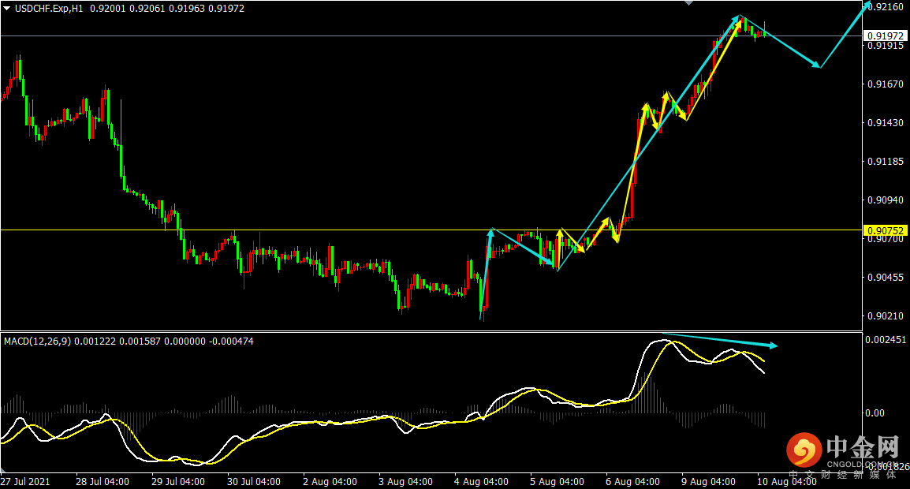This screenshot has height=489, width=910.
Task: Click the 9 Aug 04:00 time label
Action: coord(709,481)
